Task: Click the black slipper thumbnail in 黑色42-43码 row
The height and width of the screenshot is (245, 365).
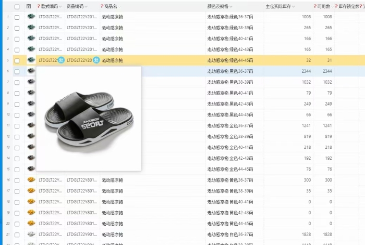Action: point(31,104)
